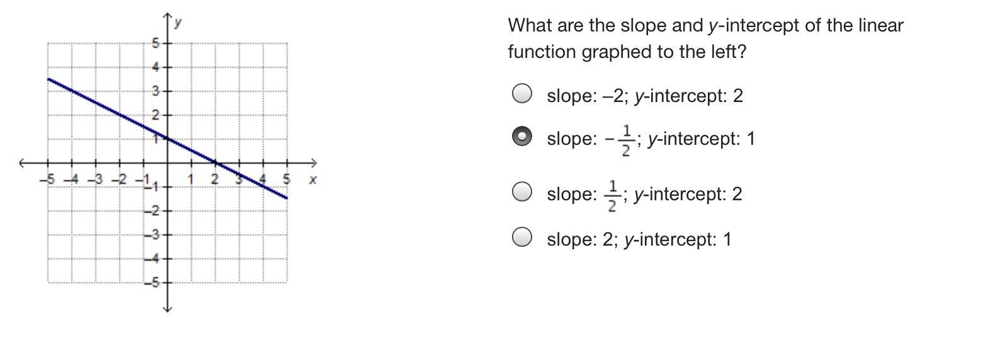This screenshot has width=990, height=364.
Task: Click the x-intercept at 2 on the graph
Action: pyautogui.click(x=215, y=163)
